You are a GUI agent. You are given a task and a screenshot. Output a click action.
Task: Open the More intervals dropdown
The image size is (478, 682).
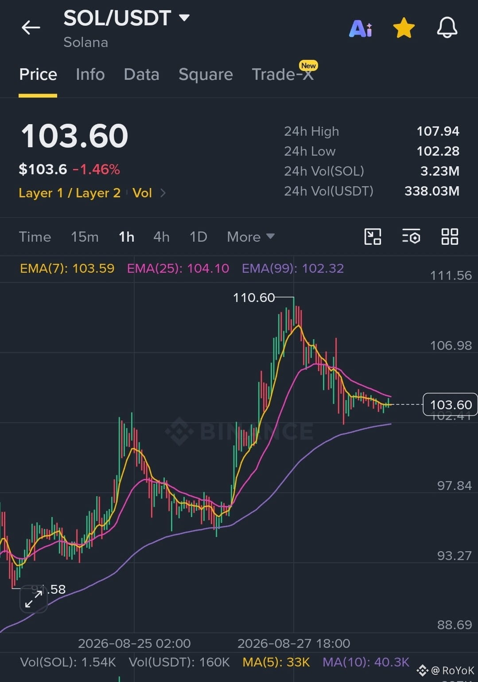tap(251, 237)
